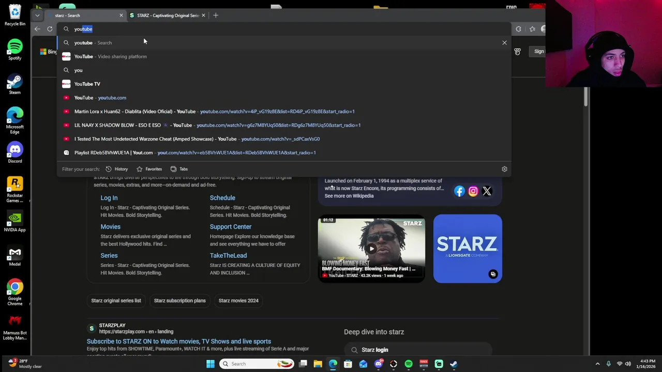
Task: Open the Windows Start menu
Action: tap(210, 364)
